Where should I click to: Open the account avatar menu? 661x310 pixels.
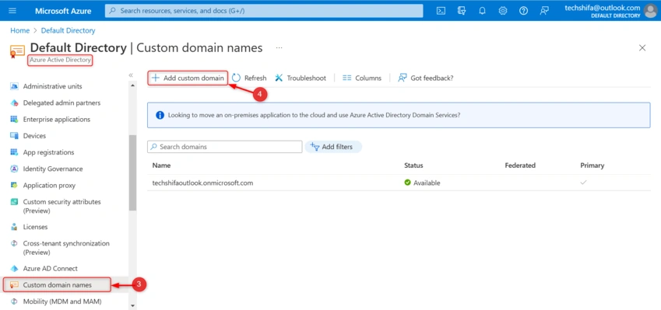click(x=650, y=11)
